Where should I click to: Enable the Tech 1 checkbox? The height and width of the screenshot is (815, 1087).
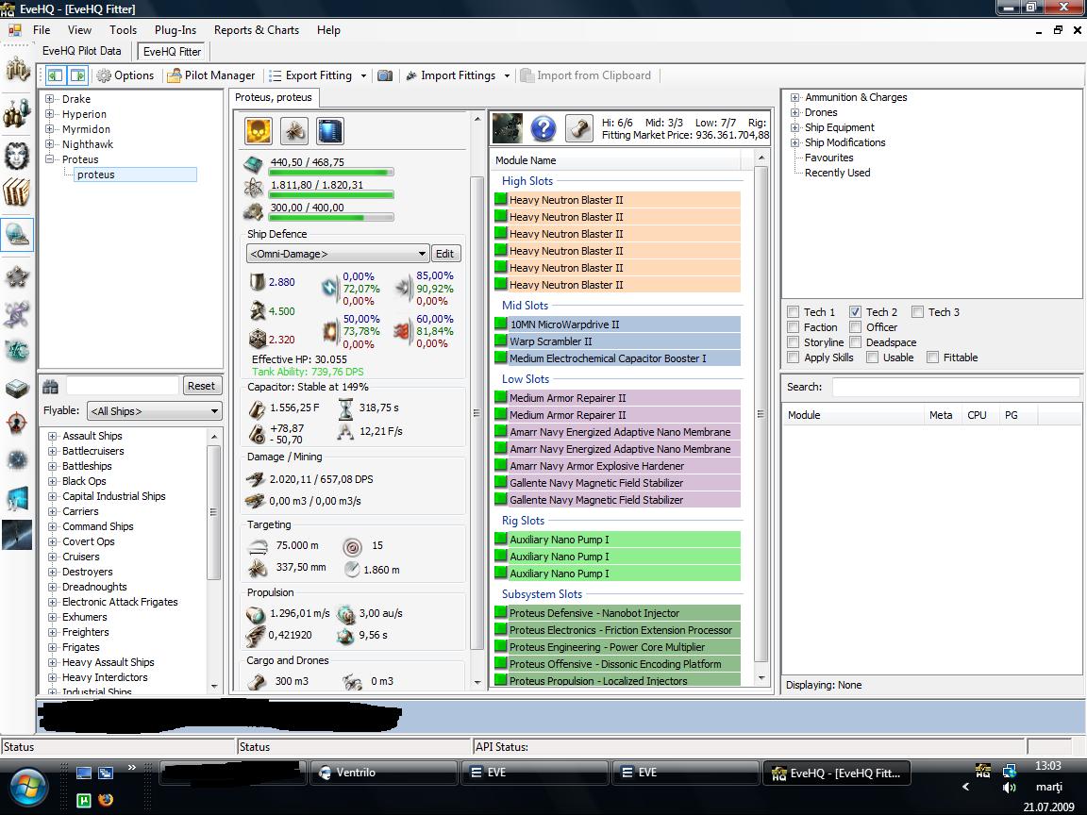pos(793,312)
